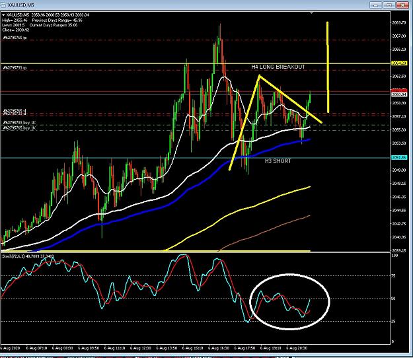This screenshot has width=413, height=358.
Task: Click the '6 Aug 20:30' time axis label
Action: tap(297, 348)
